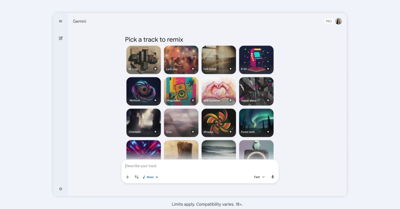400x209 pixels.
Task: Play the 8-bit track preview
Action: pos(268,69)
